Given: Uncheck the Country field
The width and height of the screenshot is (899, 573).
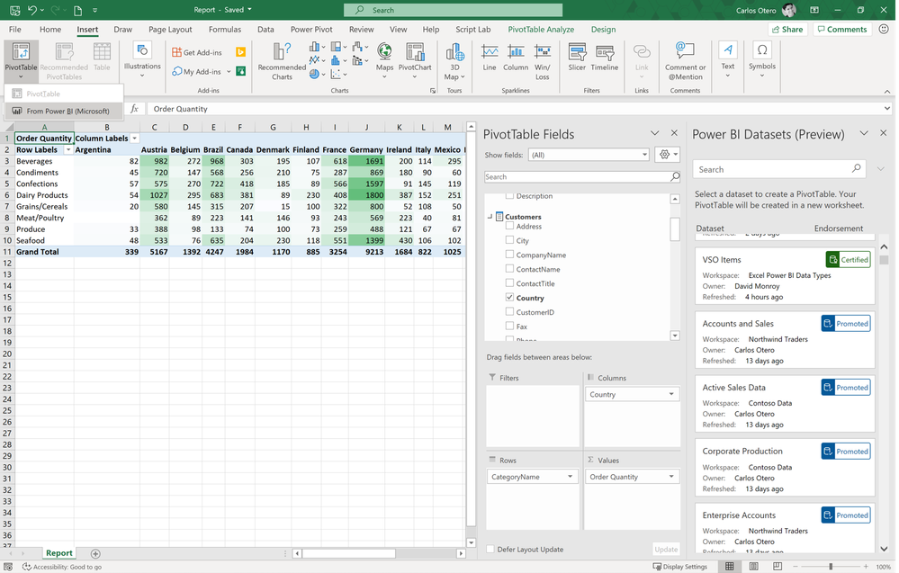Looking at the screenshot, I should point(509,298).
